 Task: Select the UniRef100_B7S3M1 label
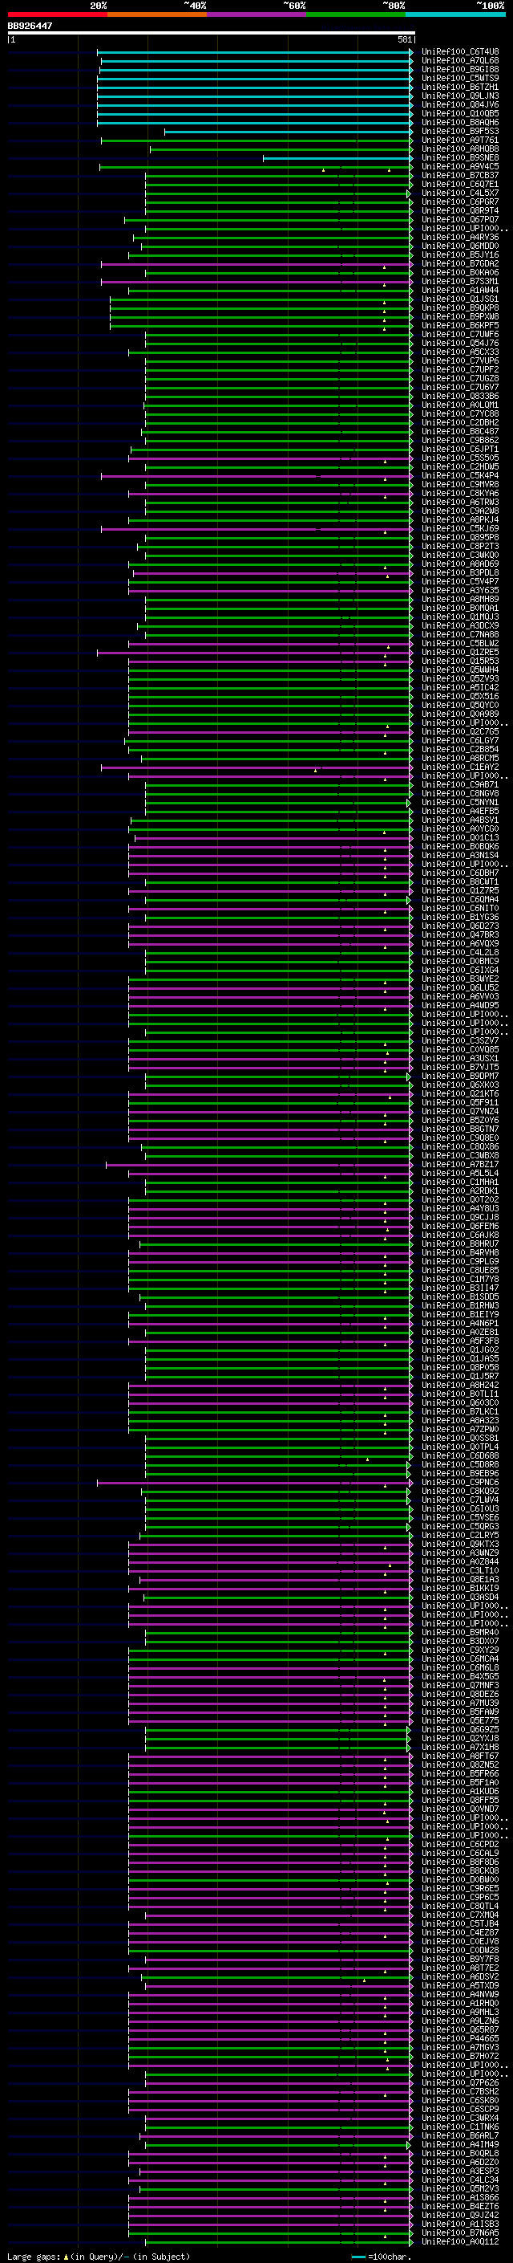tap(460, 281)
